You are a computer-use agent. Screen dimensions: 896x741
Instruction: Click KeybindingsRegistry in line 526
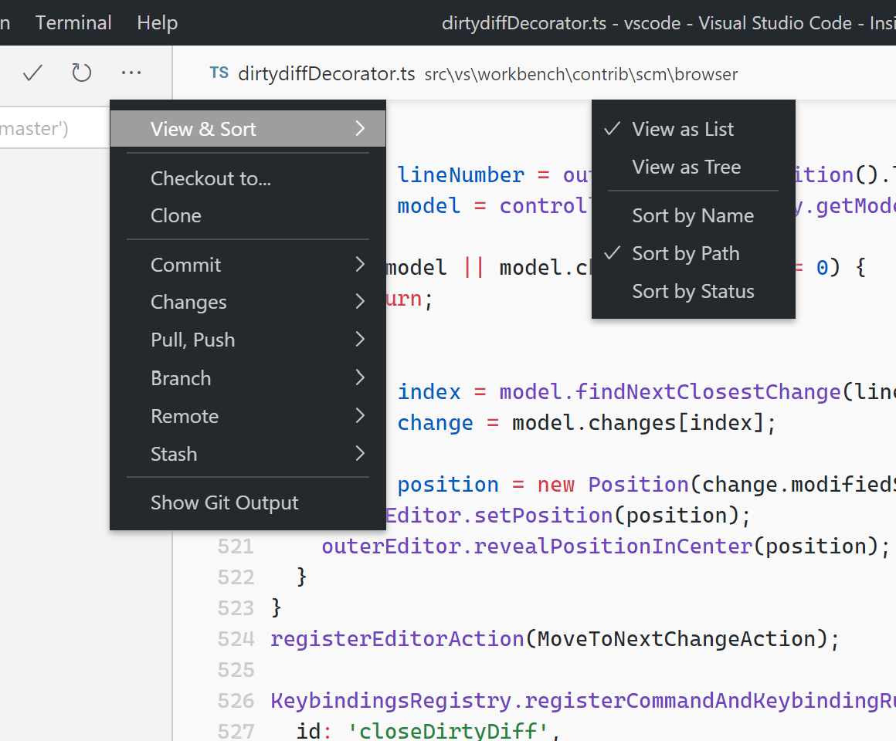pyautogui.click(x=391, y=701)
